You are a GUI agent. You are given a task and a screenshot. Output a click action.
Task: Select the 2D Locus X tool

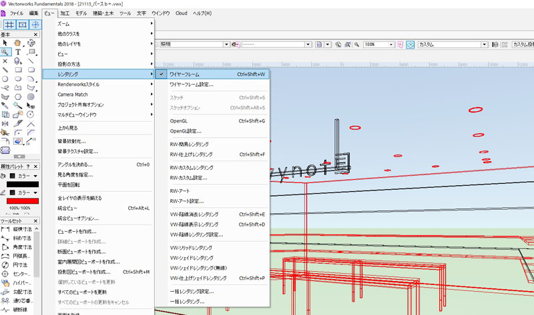(x=5, y=61)
